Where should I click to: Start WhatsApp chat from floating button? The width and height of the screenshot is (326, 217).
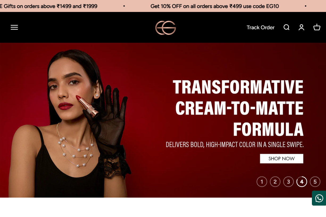pyautogui.click(x=319, y=198)
